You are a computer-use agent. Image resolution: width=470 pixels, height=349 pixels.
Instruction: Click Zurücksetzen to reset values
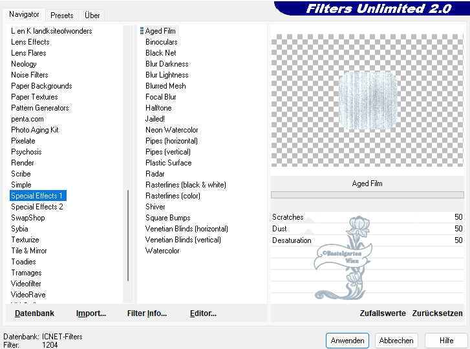tap(437, 313)
